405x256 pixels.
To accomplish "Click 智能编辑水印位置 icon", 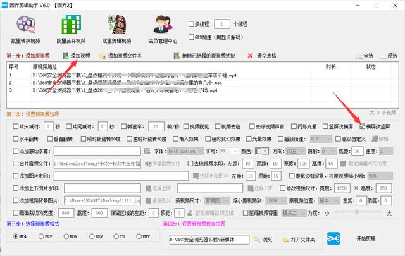I will pyautogui.click(x=343, y=164).
